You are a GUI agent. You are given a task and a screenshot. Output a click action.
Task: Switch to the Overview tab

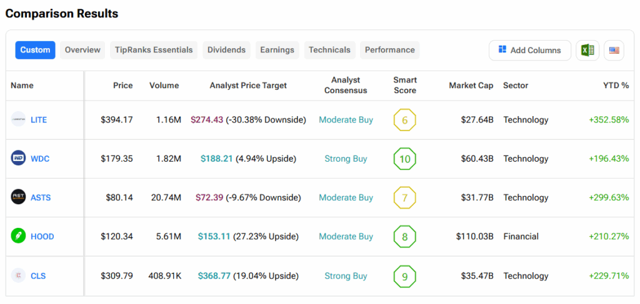pos(82,50)
